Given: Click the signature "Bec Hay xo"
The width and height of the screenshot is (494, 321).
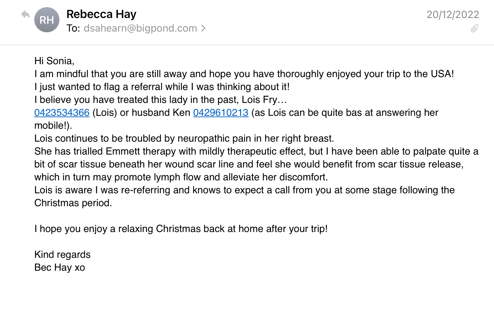Looking at the screenshot, I should point(60,267).
